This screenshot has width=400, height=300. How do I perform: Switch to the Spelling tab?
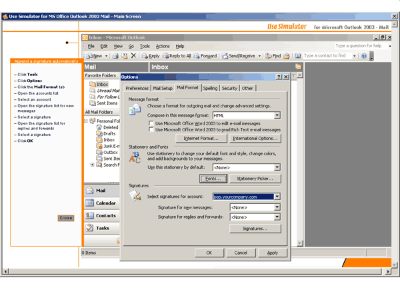(x=210, y=88)
